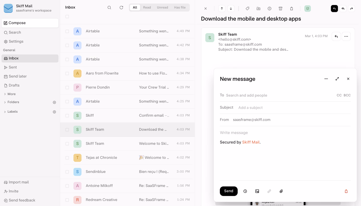This screenshot has height=206, width=361.
Task: Reply all using the double-arrow icon
Action: click(x=343, y=9)
